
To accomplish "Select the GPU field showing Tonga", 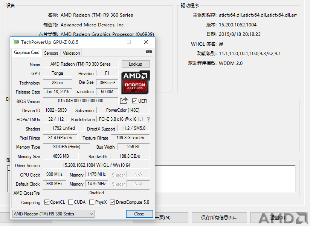I will pyautogui.click(x=58, y=73).
